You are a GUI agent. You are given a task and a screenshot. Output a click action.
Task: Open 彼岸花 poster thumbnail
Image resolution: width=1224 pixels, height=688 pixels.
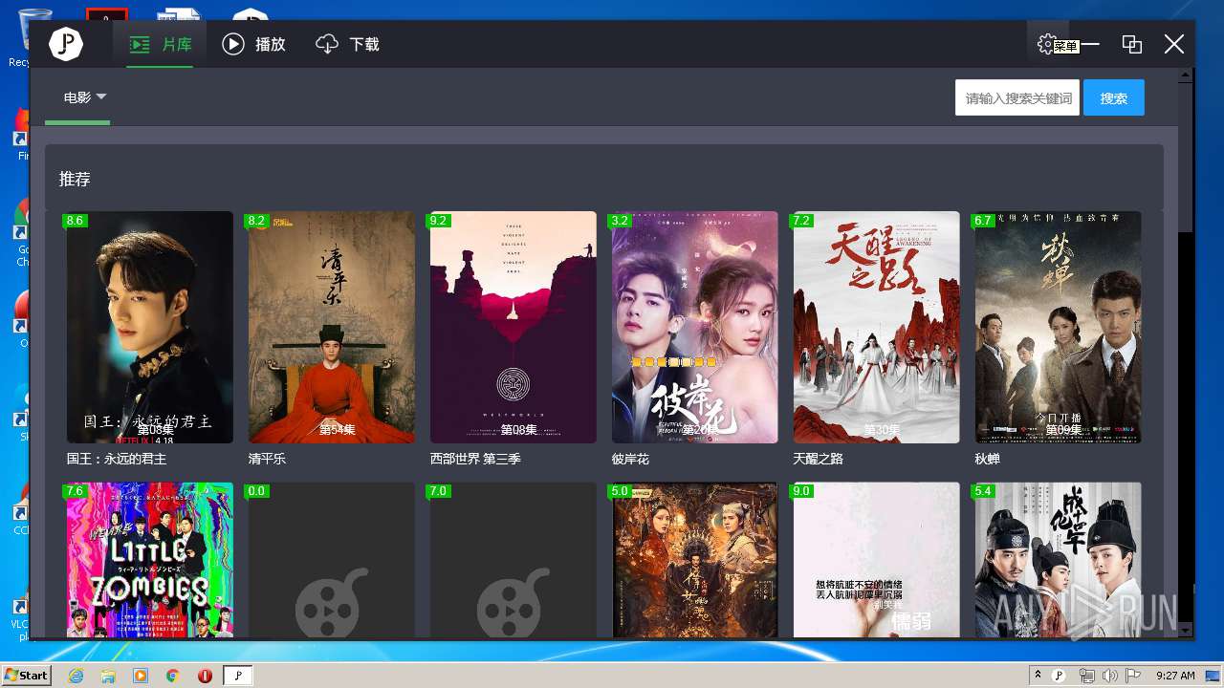click(x=695, y=327)
